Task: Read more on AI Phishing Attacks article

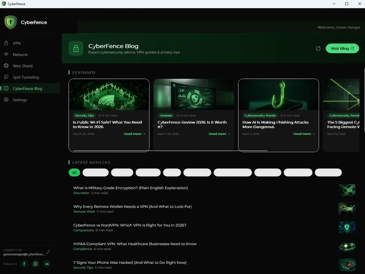Action: point(304,134)
